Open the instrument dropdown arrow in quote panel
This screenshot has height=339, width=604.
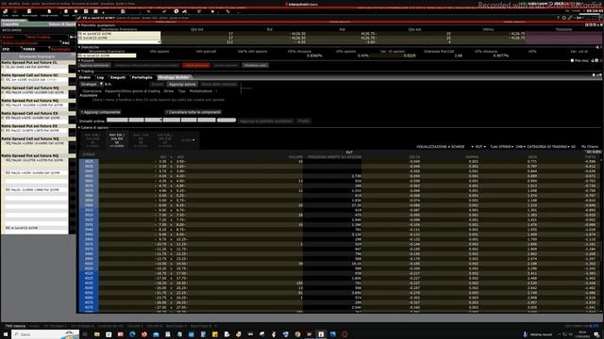tap(159, 41)
